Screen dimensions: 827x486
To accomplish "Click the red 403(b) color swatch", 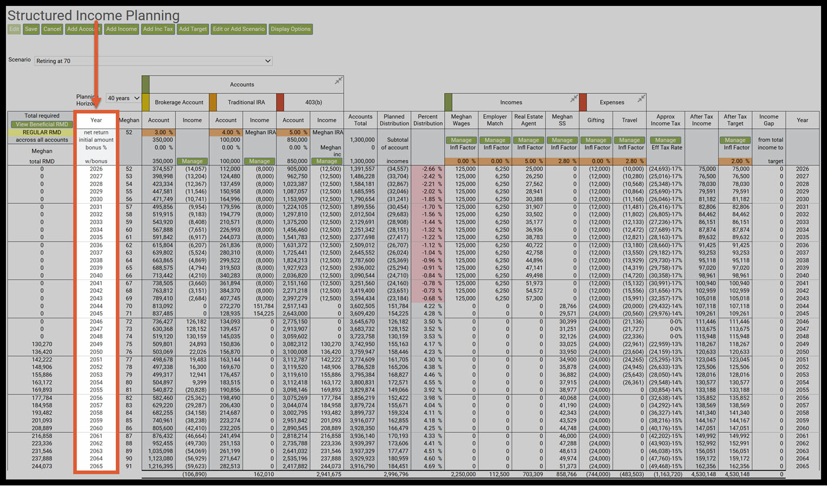I will (x=281, y=102).
